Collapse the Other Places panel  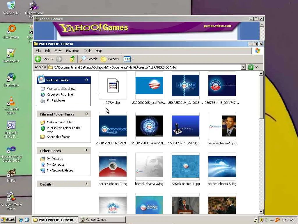(x=86, y=150)
